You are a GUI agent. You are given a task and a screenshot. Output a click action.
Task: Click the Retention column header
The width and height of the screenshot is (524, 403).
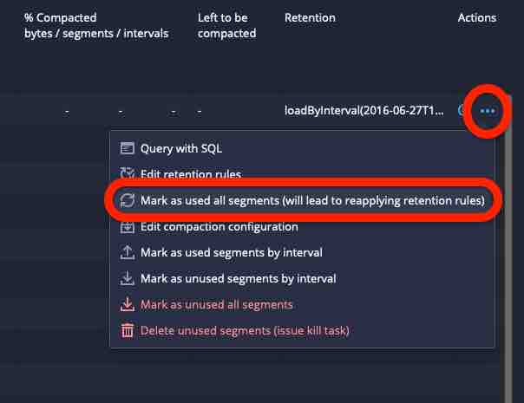pyautogui.click(x=310, y=17)
